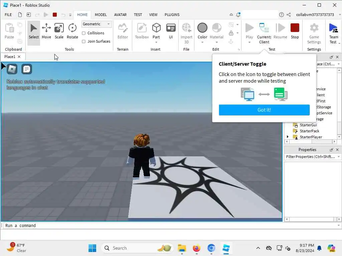The width and height of the screenshot is (342, 256).
Task: Undock the Properties panel
Action: 331,150
